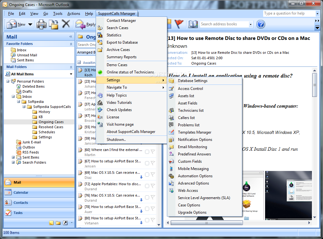Switch to the Calendar pane
Screen dimensions: 323x239
point(39,192)
